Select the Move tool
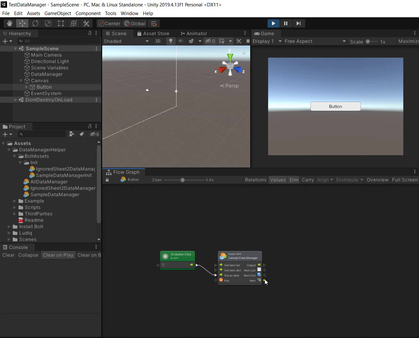Screen dimensions: 419x338 coord(22,23)
